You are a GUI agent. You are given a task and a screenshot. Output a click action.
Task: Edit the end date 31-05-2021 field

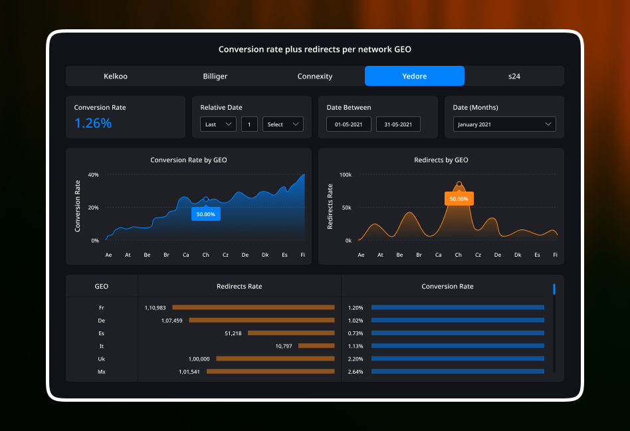(x=399, y=124)
